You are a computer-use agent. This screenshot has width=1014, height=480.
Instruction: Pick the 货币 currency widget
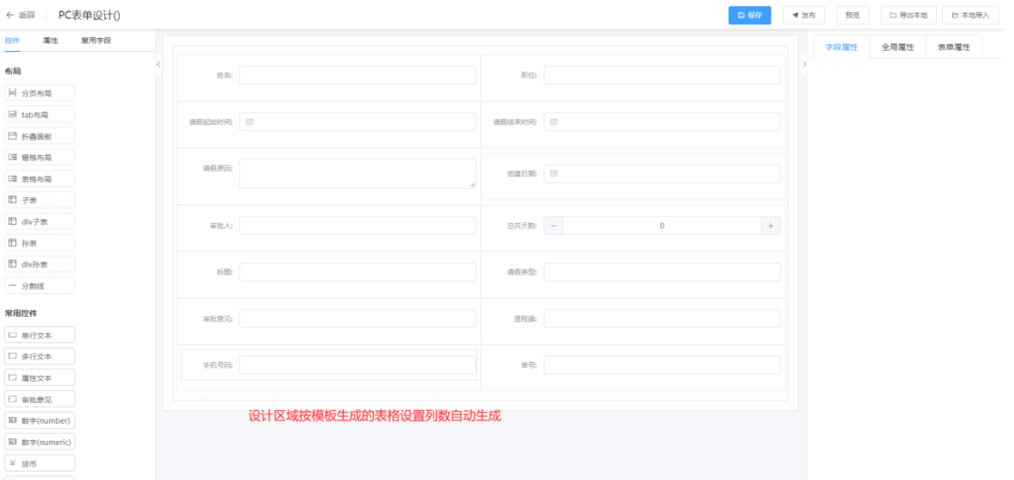click(39, 463)
